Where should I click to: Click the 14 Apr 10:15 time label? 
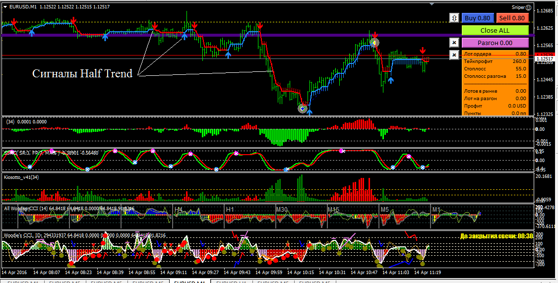[x=301, y=273]
